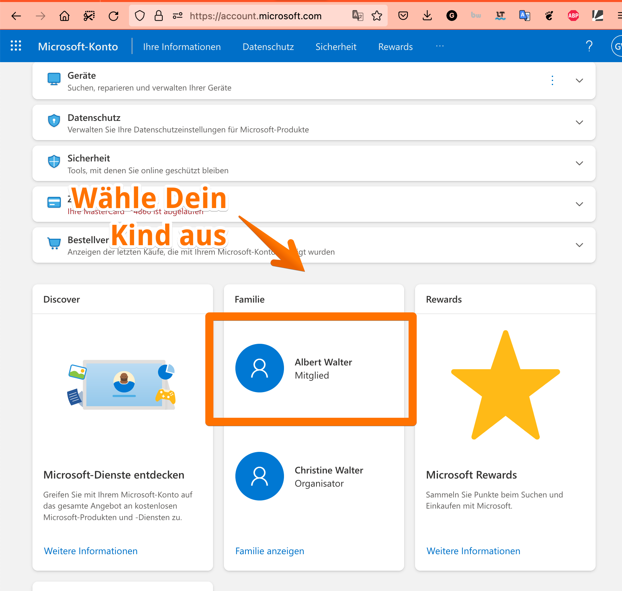The height and width of the screenshot is (591, 622).
Task: Select Datenschutz in the top navigation
Action: [268, 47]
